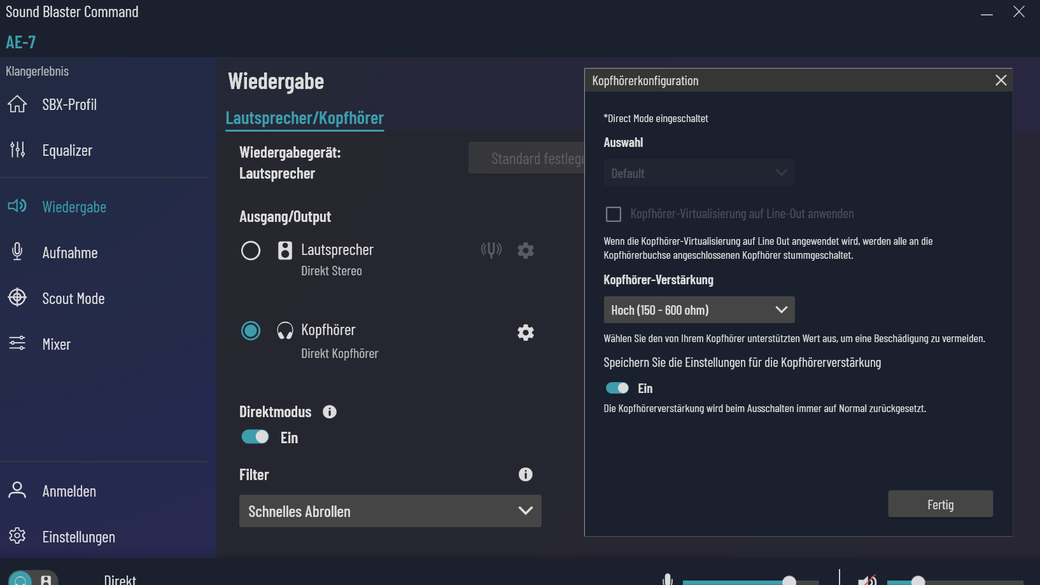
Task: Click the Lautsprecher calibration microphone icon
Action: tap(491, 250)
